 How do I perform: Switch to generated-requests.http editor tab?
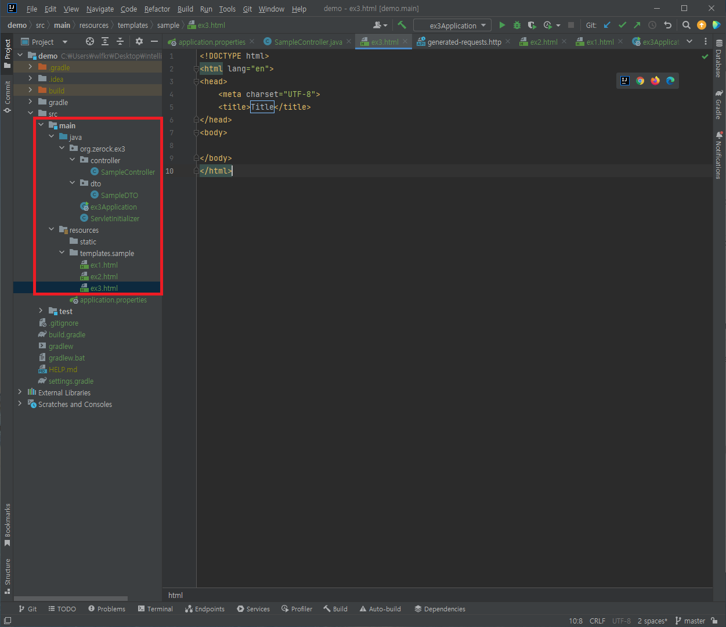pos(463,42)
